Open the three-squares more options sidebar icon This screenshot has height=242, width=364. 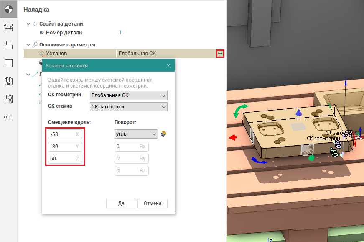[x=9, y=117]
